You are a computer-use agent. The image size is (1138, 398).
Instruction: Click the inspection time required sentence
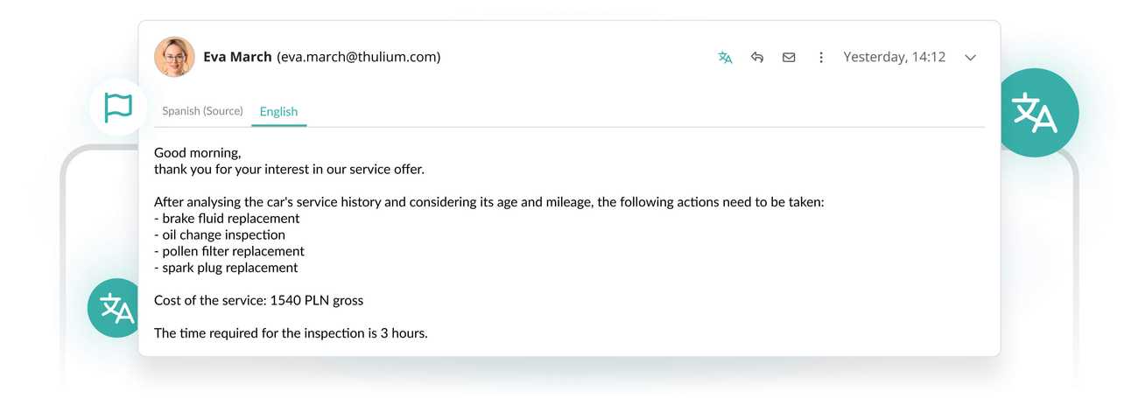coord(291,333)
